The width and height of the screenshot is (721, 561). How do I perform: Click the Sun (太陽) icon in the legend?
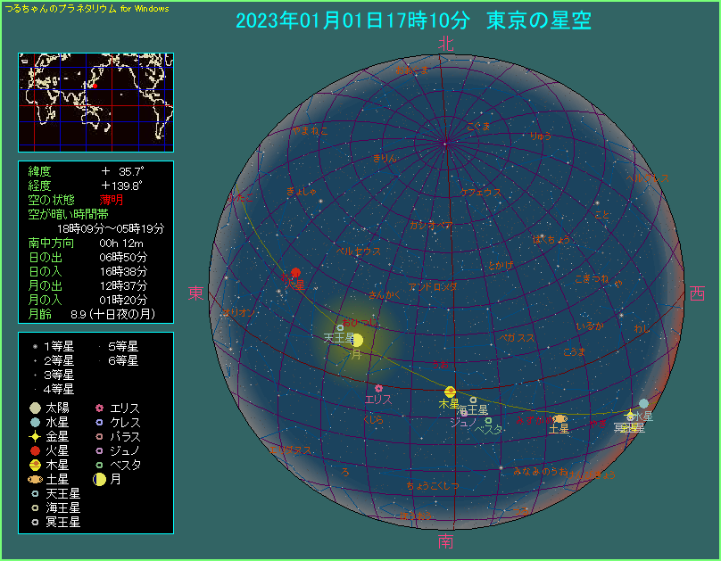[x=34, y=408]
